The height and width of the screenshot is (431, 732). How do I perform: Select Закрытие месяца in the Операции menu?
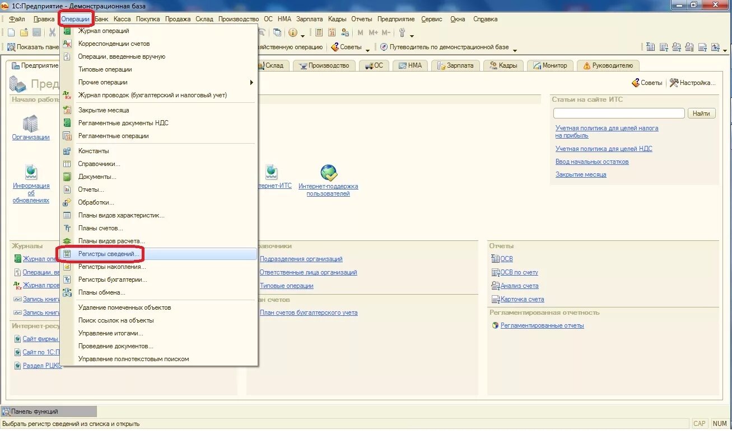(x=158, y=110)
